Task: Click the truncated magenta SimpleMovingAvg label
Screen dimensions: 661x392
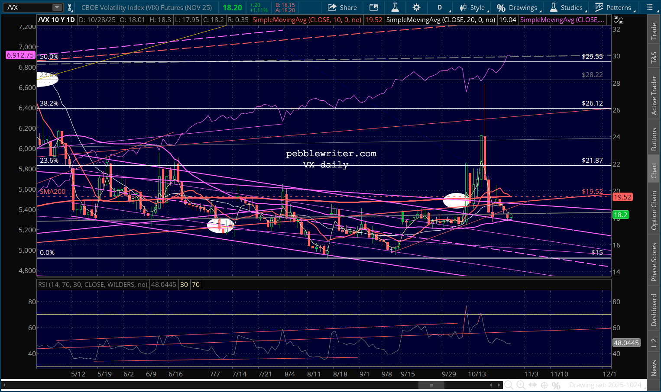Action: pyautogui.click(x=562, y=20)
